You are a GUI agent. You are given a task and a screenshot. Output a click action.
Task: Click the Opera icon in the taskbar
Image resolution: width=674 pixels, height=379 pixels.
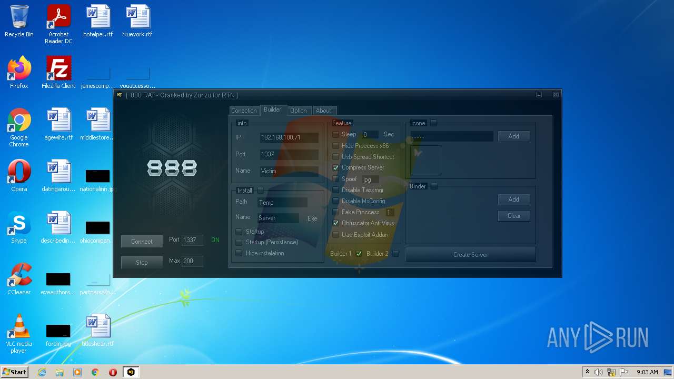[113, 372]
